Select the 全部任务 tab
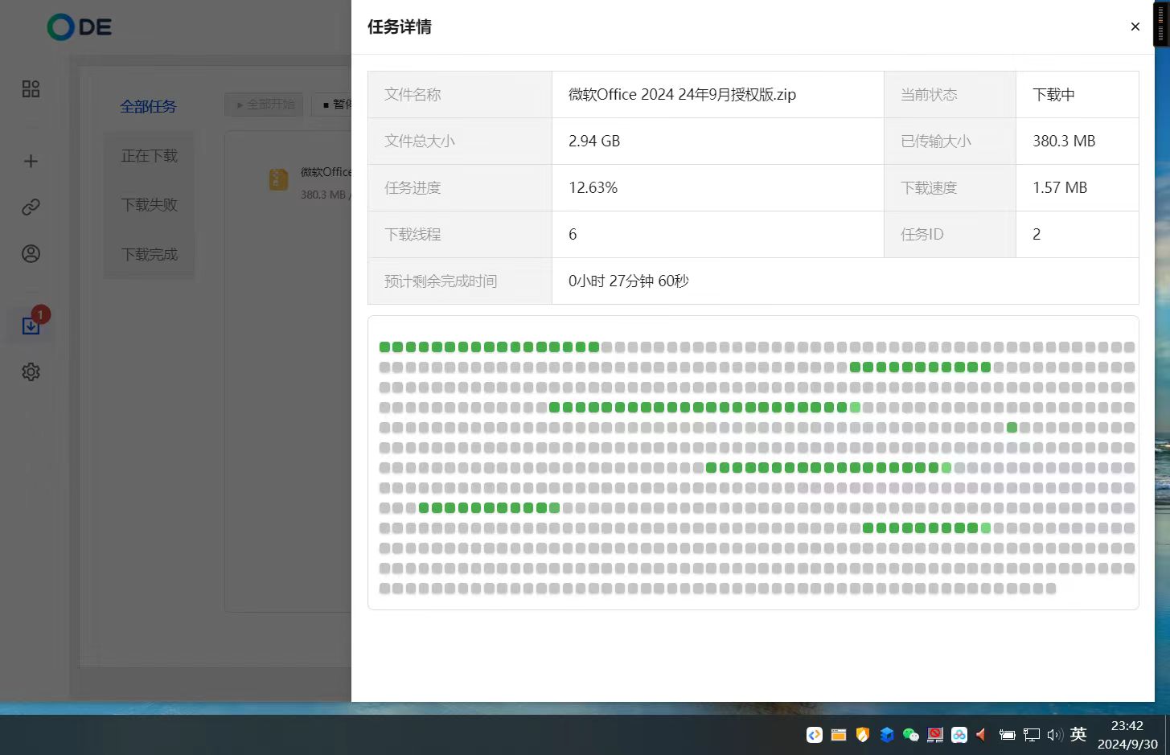Screen dimensions: 1170x755 click(148, 106)
